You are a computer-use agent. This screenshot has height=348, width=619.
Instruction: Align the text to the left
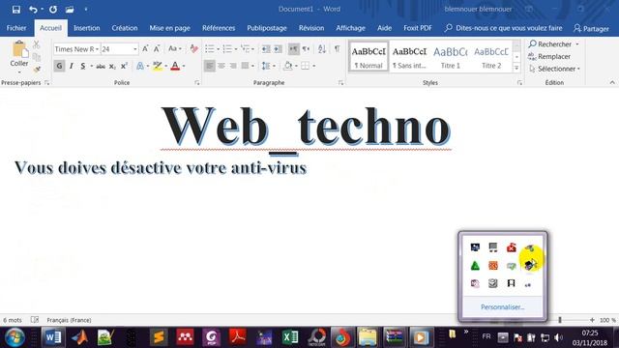pos(210,66)
